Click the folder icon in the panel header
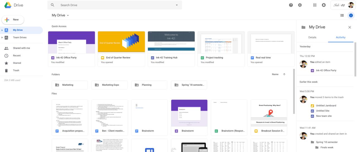The height and width of the screenshot is (152, 357). 303,27
